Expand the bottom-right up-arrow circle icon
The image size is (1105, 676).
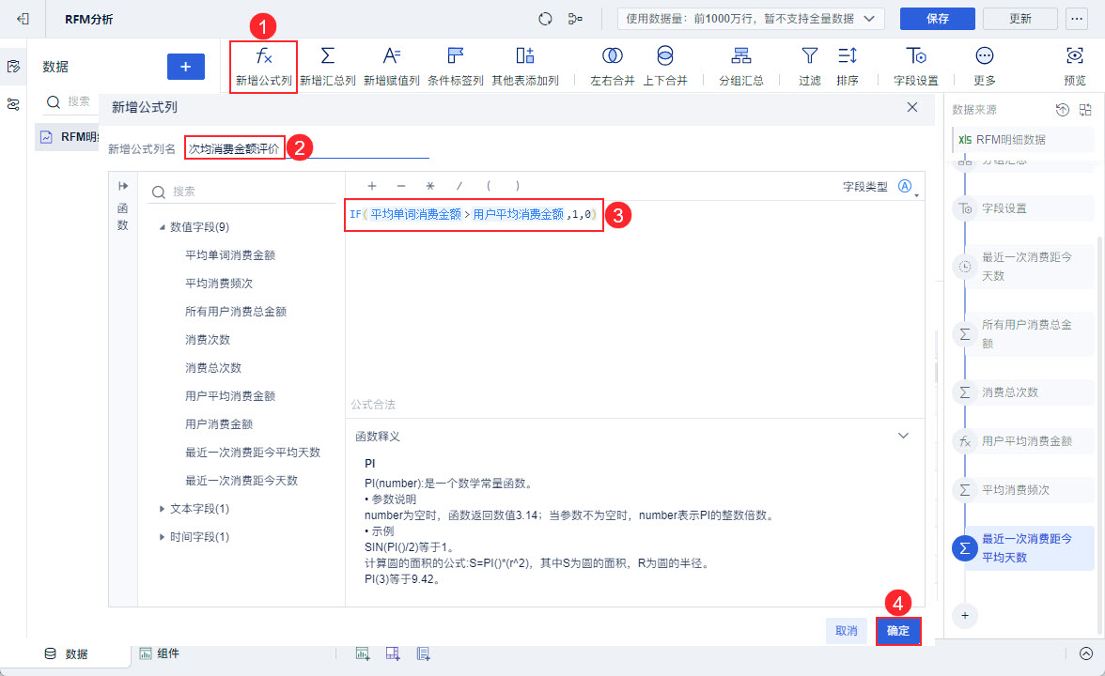pyautogui.click(x=1086, y=653)
